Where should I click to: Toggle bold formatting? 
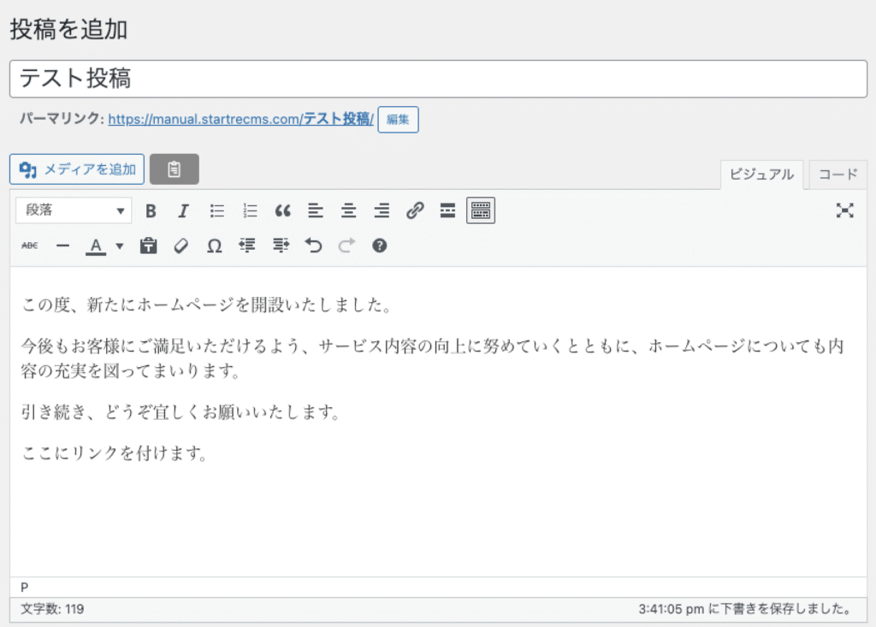pos(151,211)
